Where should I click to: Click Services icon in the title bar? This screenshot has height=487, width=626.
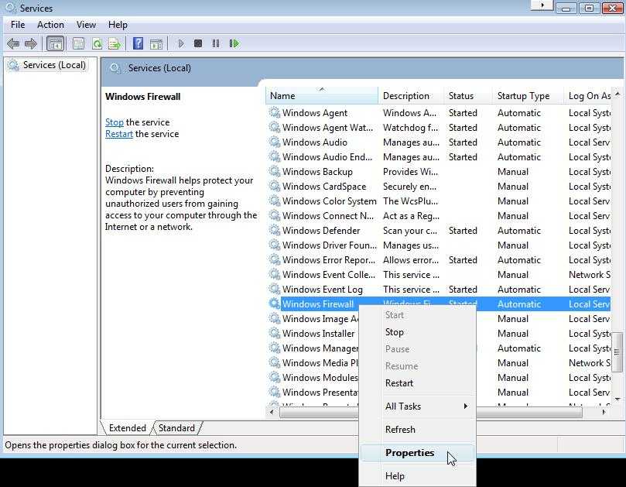pyautogui.click(x=11, y=7)
